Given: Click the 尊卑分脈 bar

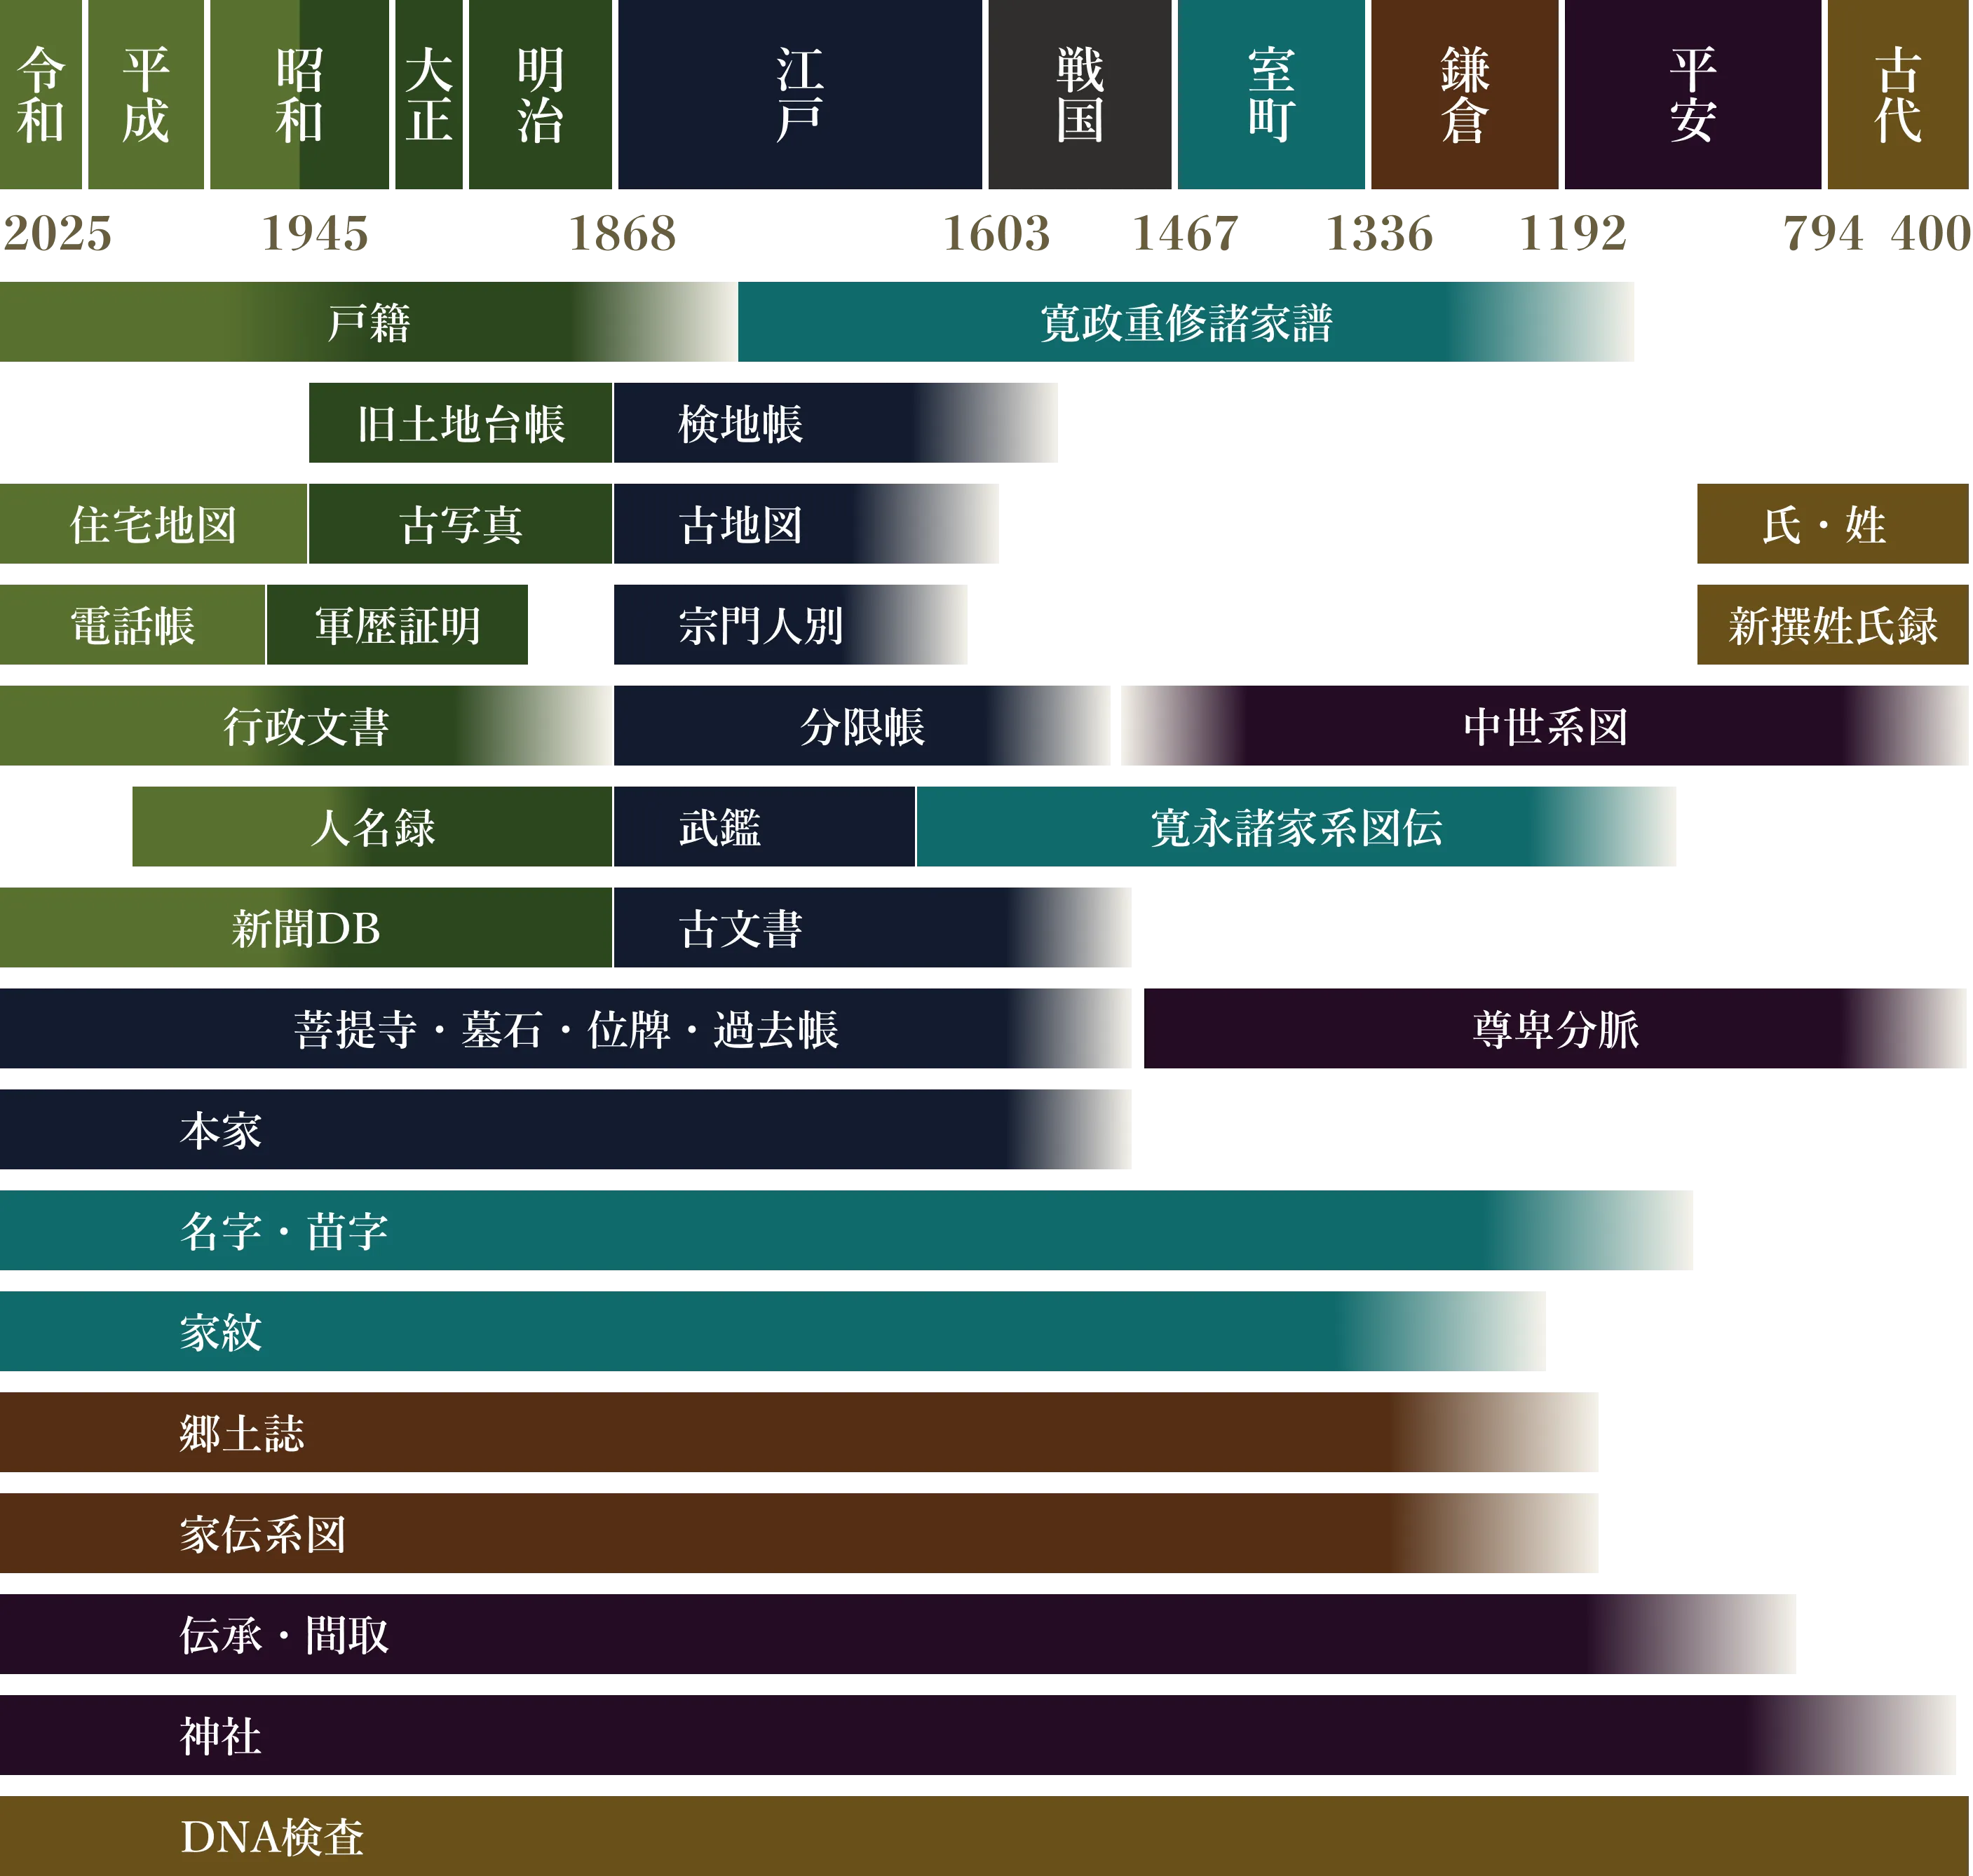Looking at the screenshot, I should tap(1555, 1029).
